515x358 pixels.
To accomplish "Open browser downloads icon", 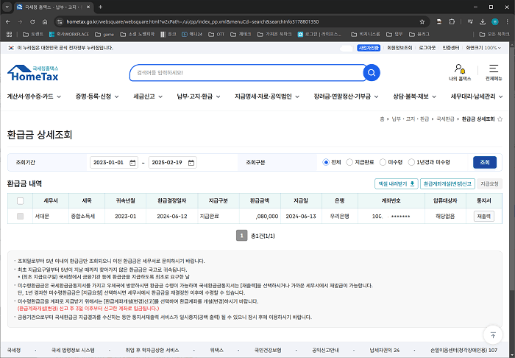I will (483, 21).
